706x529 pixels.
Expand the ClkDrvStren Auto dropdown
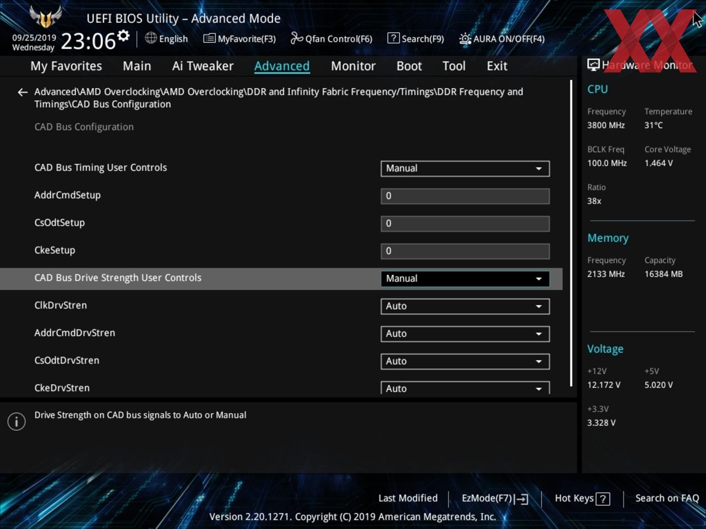[465, 306]
